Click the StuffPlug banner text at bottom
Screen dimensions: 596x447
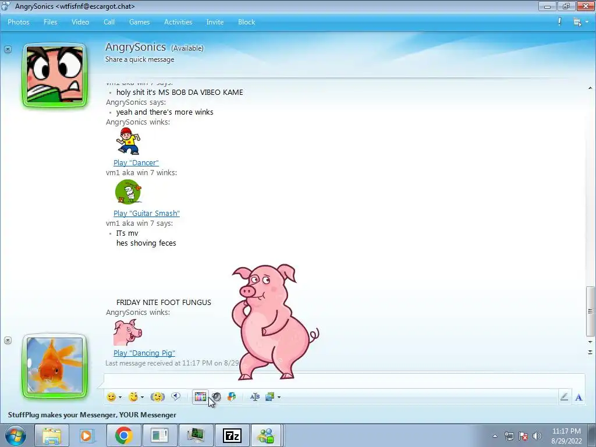click(92, 414)
